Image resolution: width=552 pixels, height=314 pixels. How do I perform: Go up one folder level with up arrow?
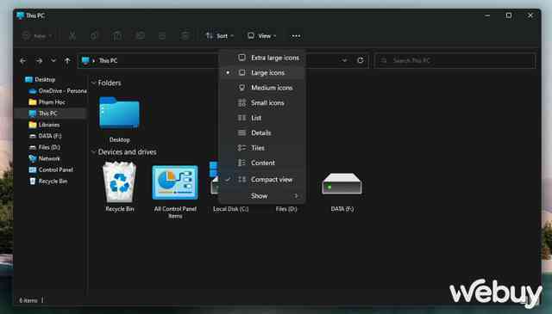click(x=67, y=61)
